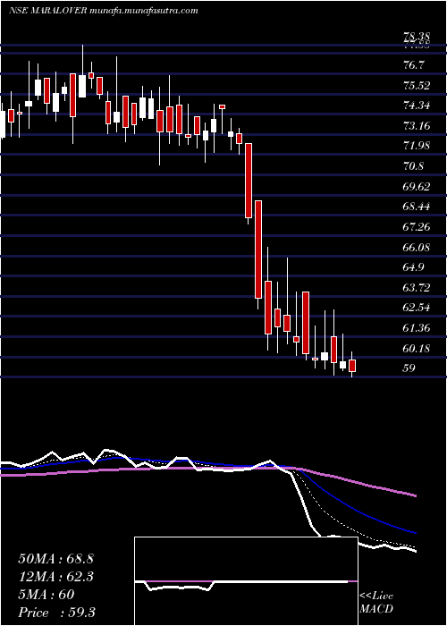The image size is (447, 626).
Task: Select the 63.72 price level label
Action: [417, 288]
